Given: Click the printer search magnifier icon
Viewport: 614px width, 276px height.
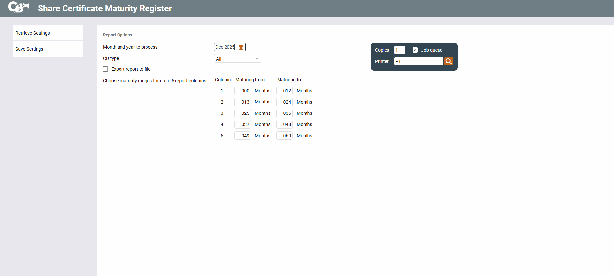Looking at the screenshot, I should pos(448,61).
